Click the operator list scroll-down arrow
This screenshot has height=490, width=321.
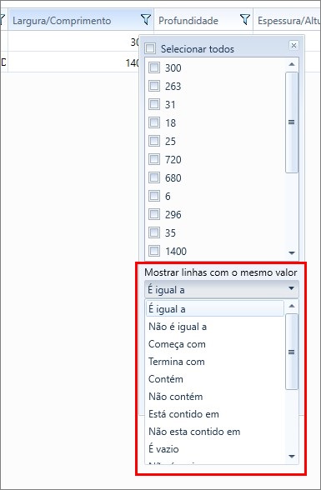coord(292,457)
